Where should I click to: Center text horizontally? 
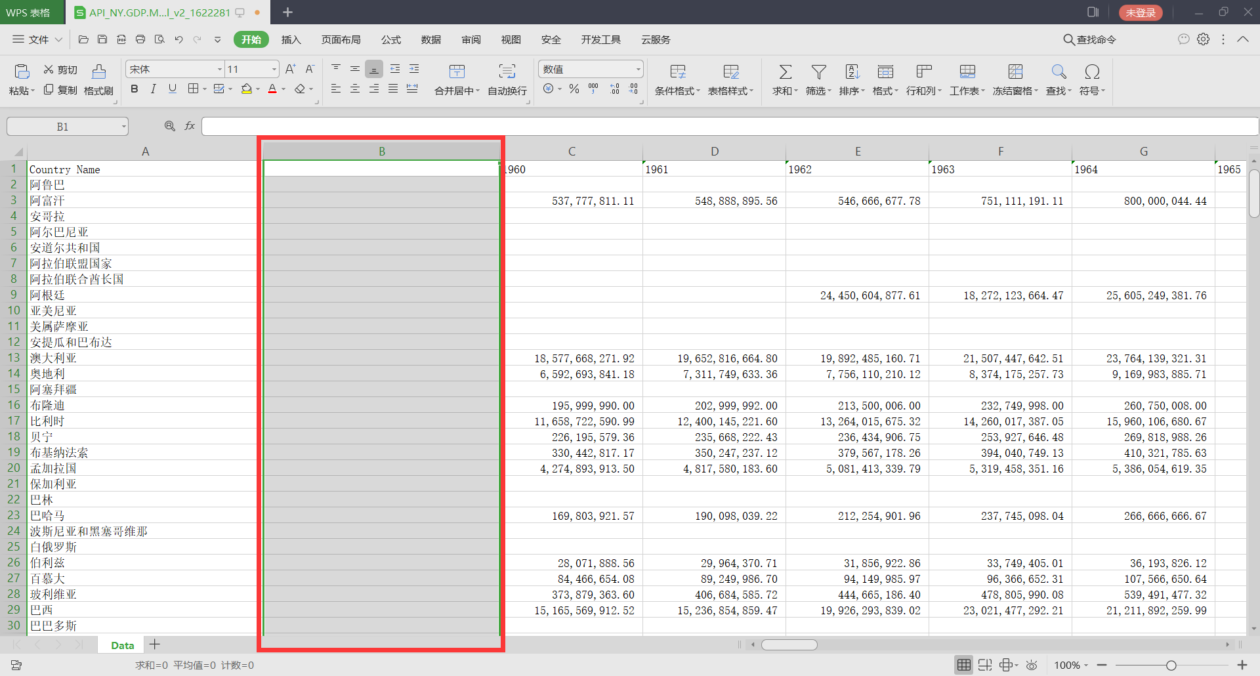click(x=355, y=89)
